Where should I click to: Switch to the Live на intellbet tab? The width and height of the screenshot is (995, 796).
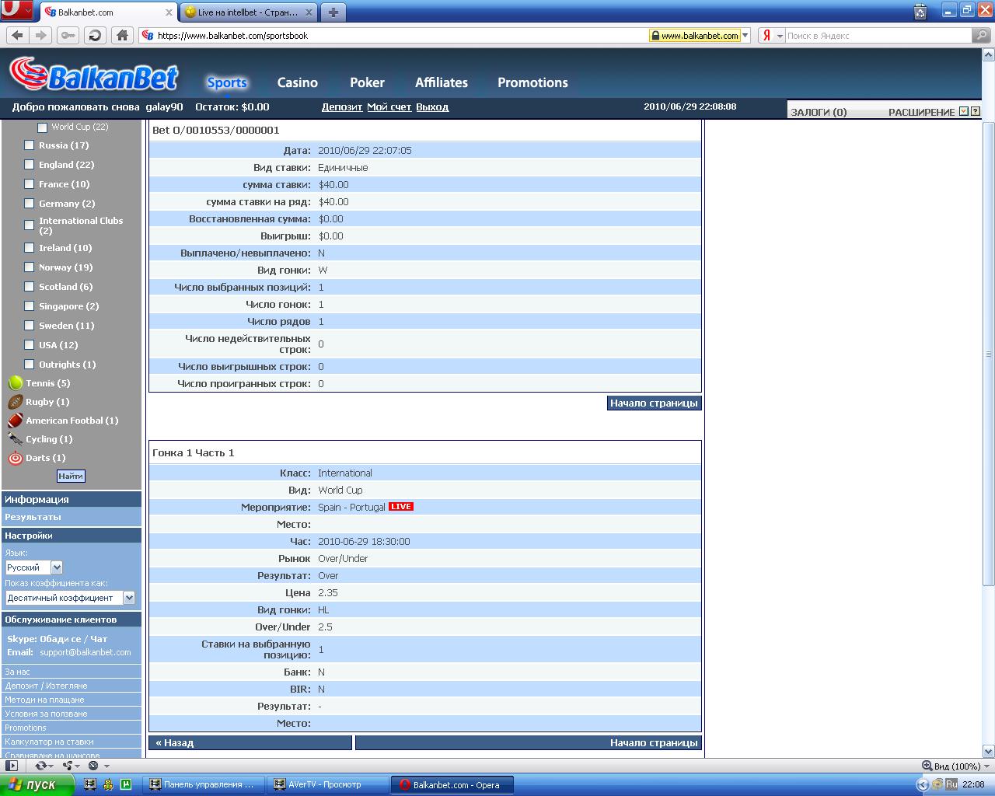click(249, 12)
